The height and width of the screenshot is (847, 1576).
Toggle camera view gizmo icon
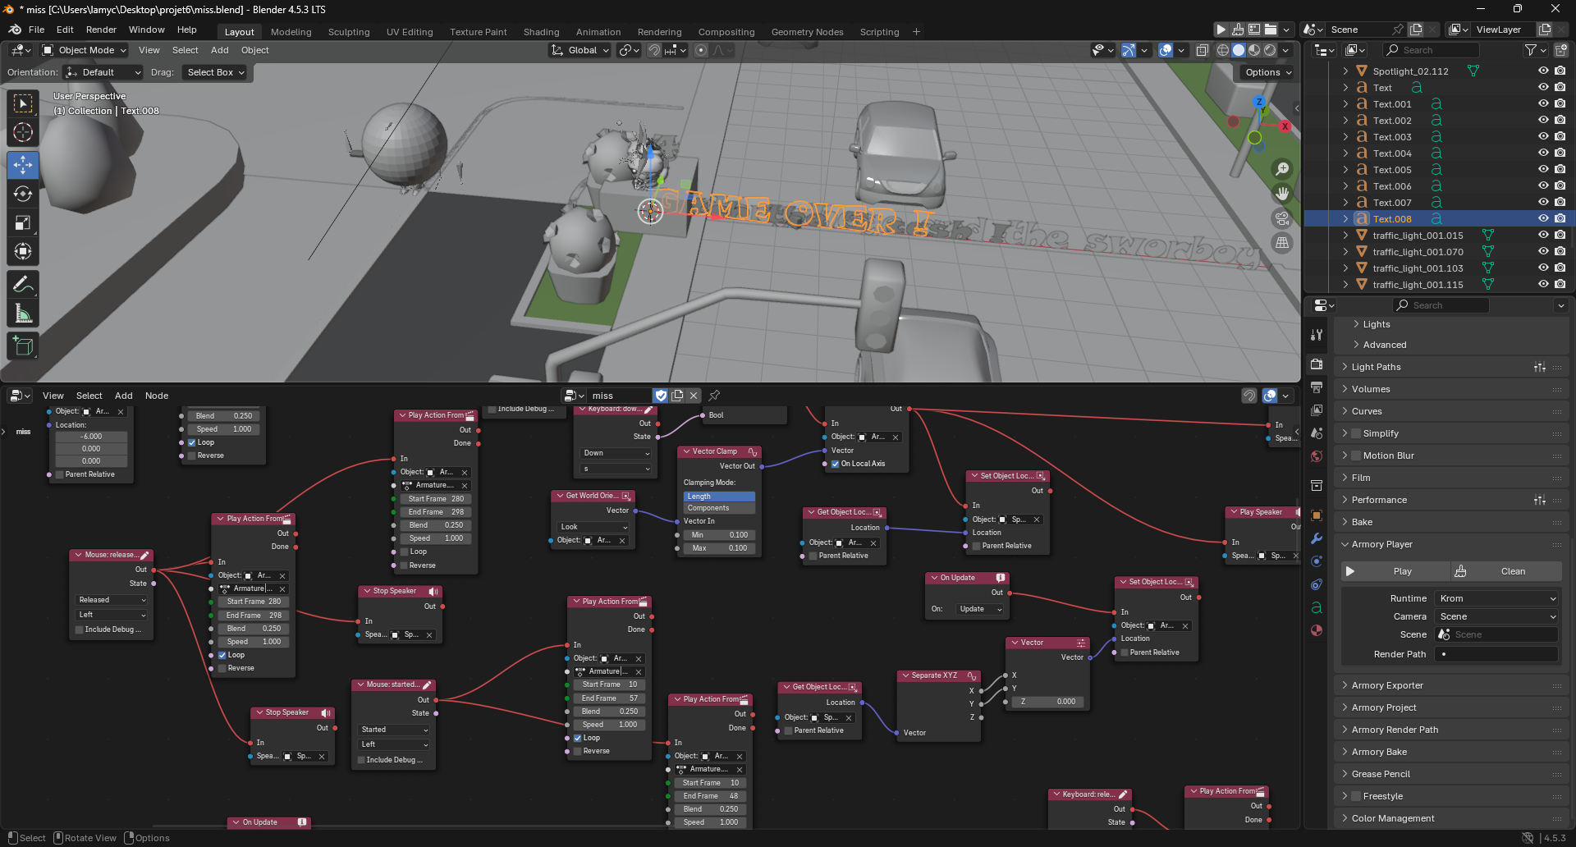(x=1281, y=218)
